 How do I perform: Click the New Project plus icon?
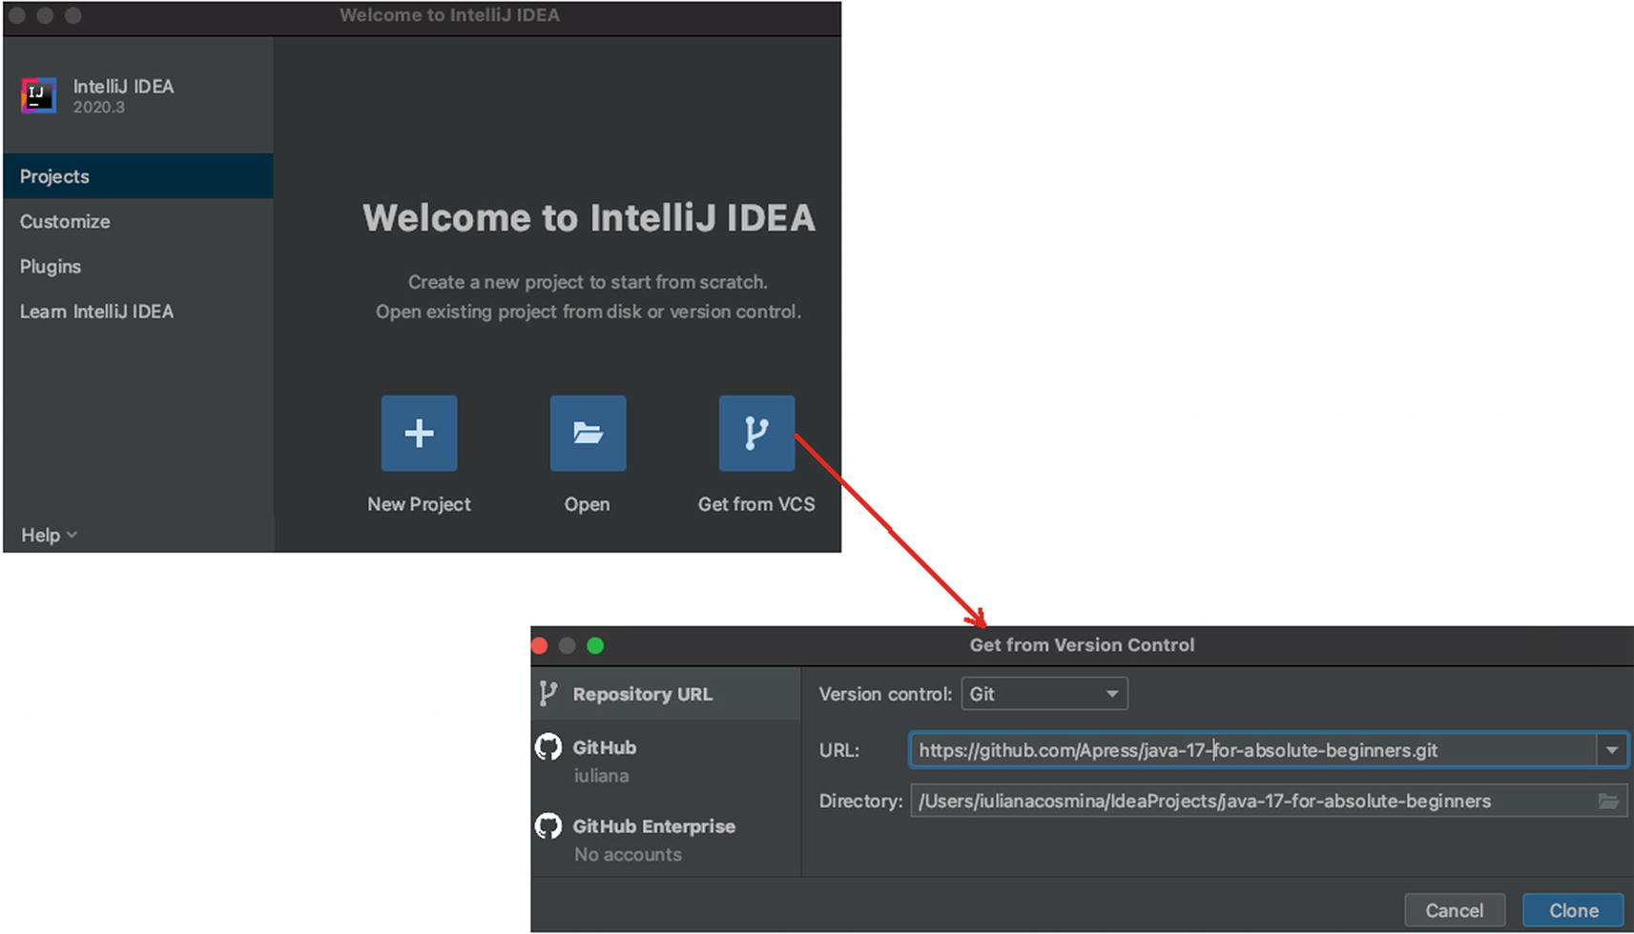[x=419, y=434]
